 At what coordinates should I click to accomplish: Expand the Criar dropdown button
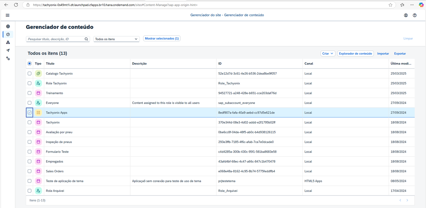click(x=328, y=54)
